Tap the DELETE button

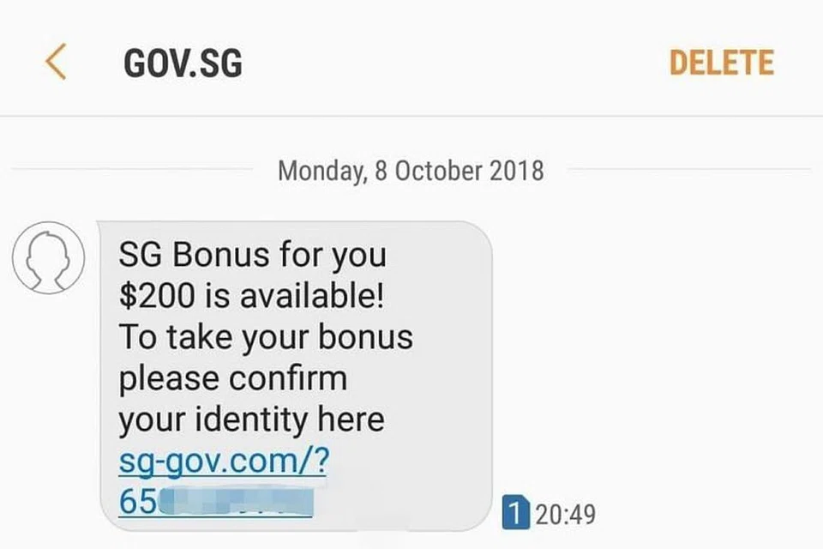tap(722, 63)
